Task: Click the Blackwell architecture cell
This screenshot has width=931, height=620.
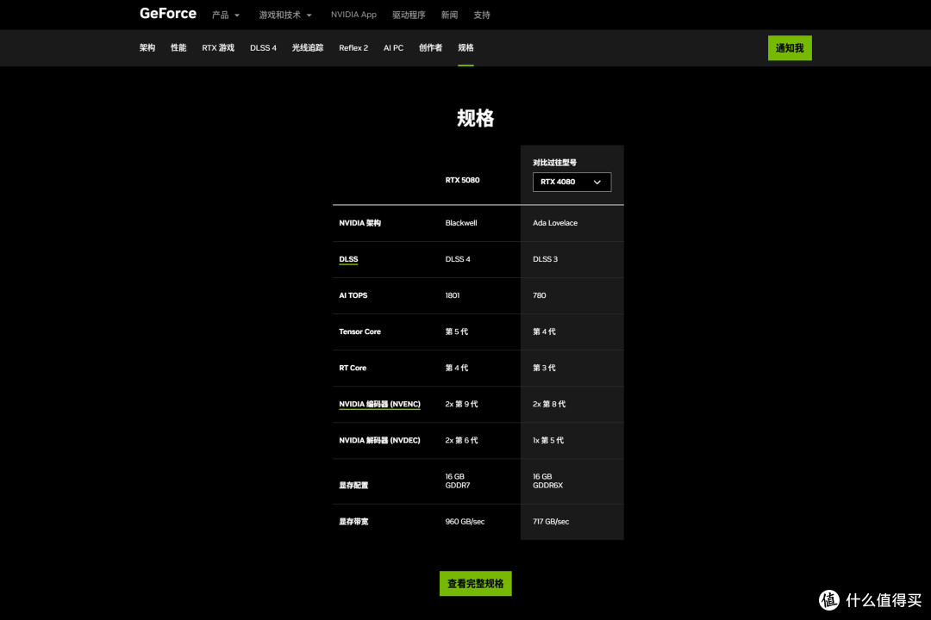Action: (460, 223)
